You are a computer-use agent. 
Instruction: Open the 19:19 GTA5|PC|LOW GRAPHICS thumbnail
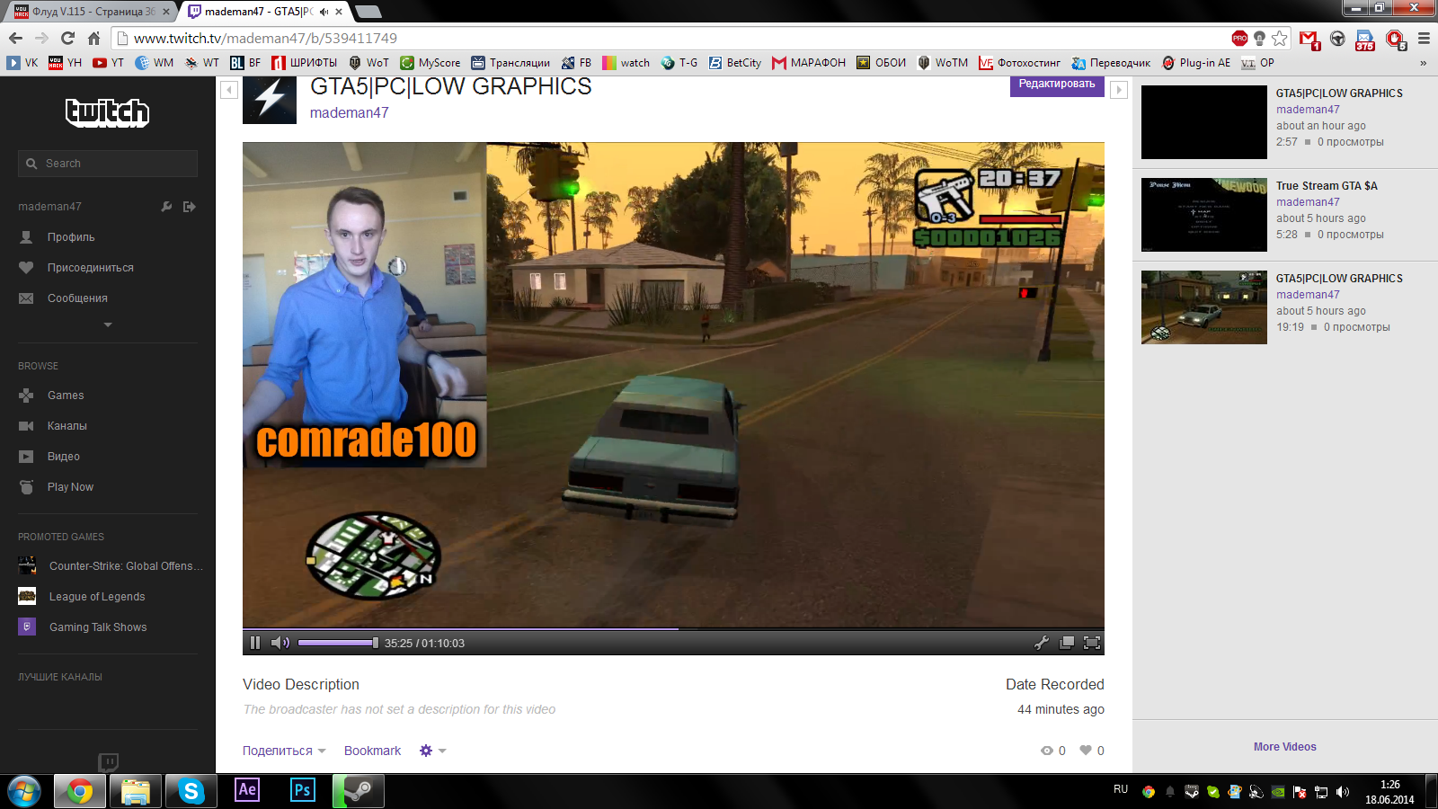[1204, 307]
